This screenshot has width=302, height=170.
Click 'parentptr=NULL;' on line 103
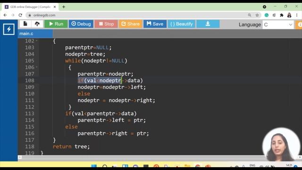(x=88, y=47)
